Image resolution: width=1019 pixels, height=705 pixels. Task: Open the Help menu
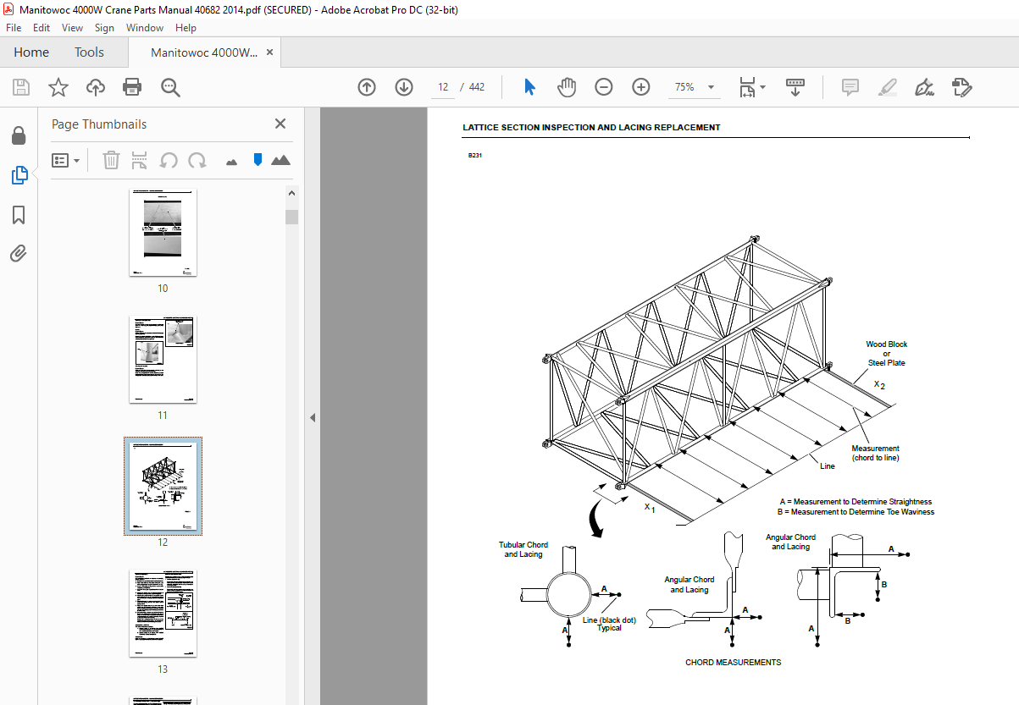pyautogui.click(x=186, y=28)
